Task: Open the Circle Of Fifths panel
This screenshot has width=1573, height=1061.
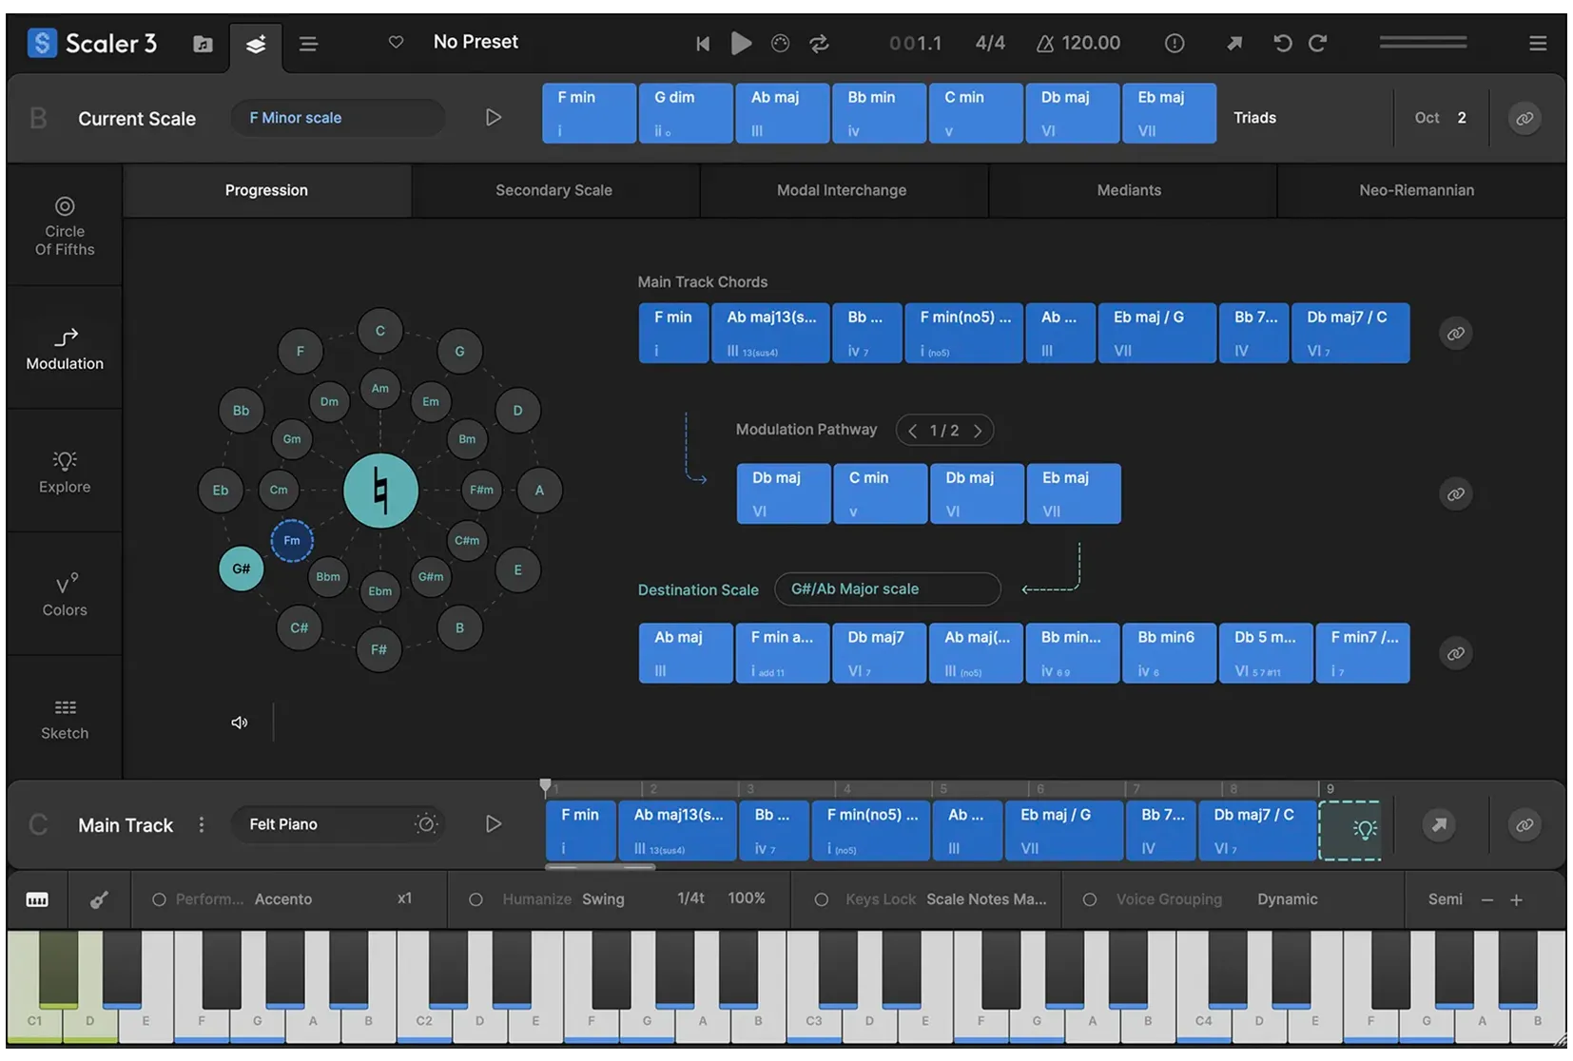Action: 65,226
